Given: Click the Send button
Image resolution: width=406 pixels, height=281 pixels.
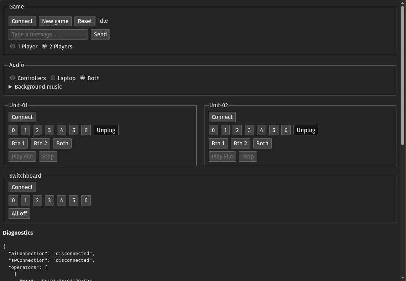Looking at the screenshot, I should [100, 34].
